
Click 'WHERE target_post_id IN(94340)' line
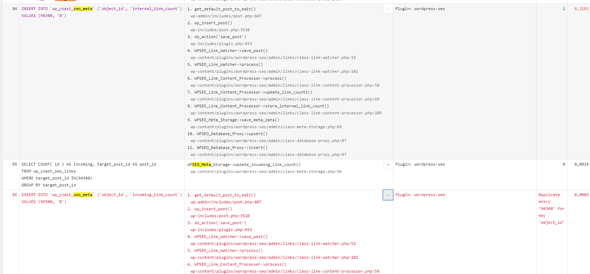coord(57,178)
